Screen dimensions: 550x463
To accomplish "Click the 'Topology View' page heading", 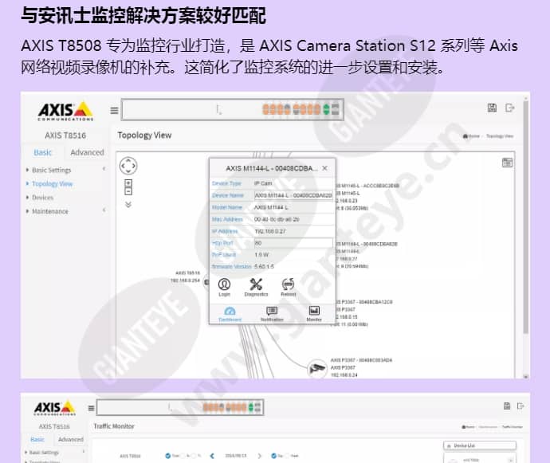I will 144,135.
